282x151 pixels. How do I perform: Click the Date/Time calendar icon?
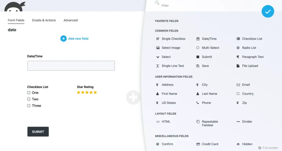(x=198, y=39)
